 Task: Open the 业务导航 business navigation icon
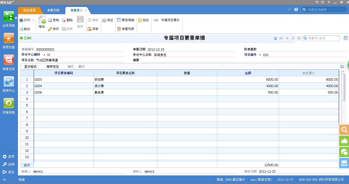point(9,17)
